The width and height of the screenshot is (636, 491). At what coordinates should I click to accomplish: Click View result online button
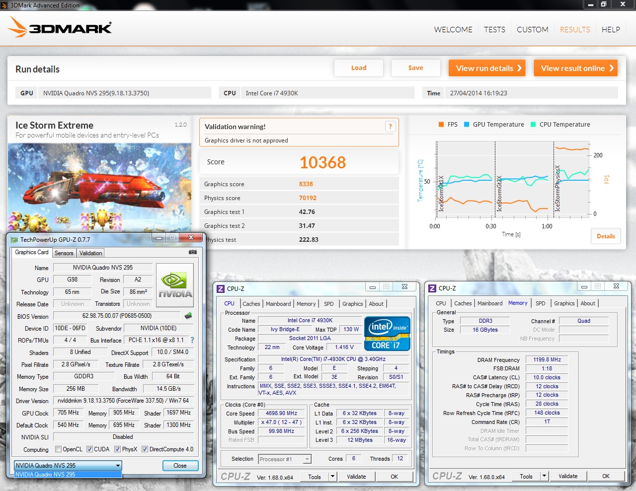click(576, 68)
